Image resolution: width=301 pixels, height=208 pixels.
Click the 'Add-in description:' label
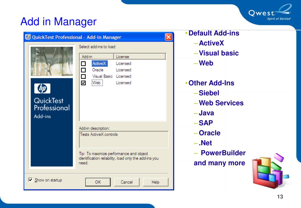point(94,128)
